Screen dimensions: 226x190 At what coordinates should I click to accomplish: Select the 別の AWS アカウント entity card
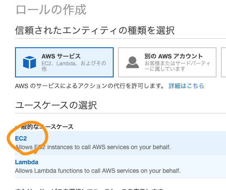[167, 62]
